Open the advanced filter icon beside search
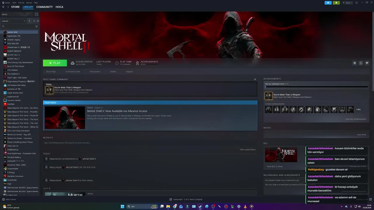This screenshot has width=374, height=210. pyautogui.click(x=37, y=27)
